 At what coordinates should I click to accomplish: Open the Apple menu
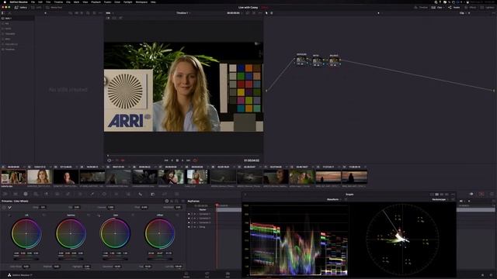pos(5,2)
